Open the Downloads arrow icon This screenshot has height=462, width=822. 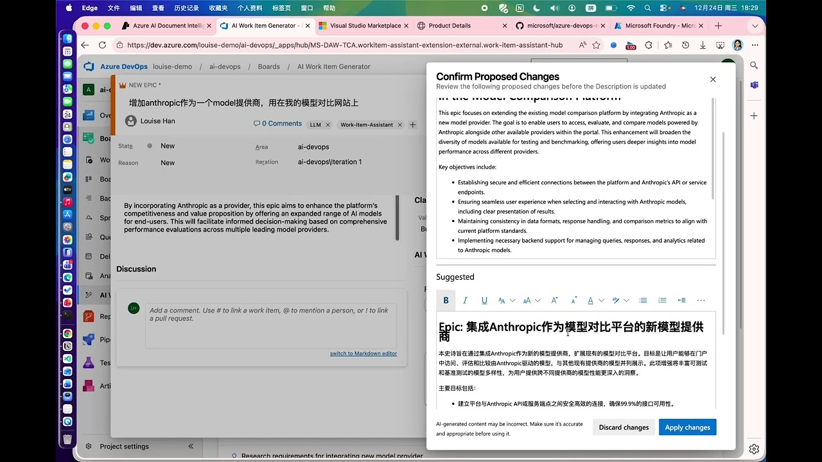703,45
